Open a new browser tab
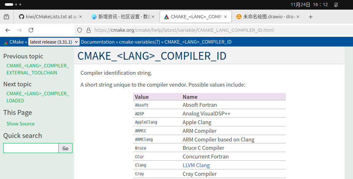This screenshot has height=179, width=353. [x=310, y=17]
